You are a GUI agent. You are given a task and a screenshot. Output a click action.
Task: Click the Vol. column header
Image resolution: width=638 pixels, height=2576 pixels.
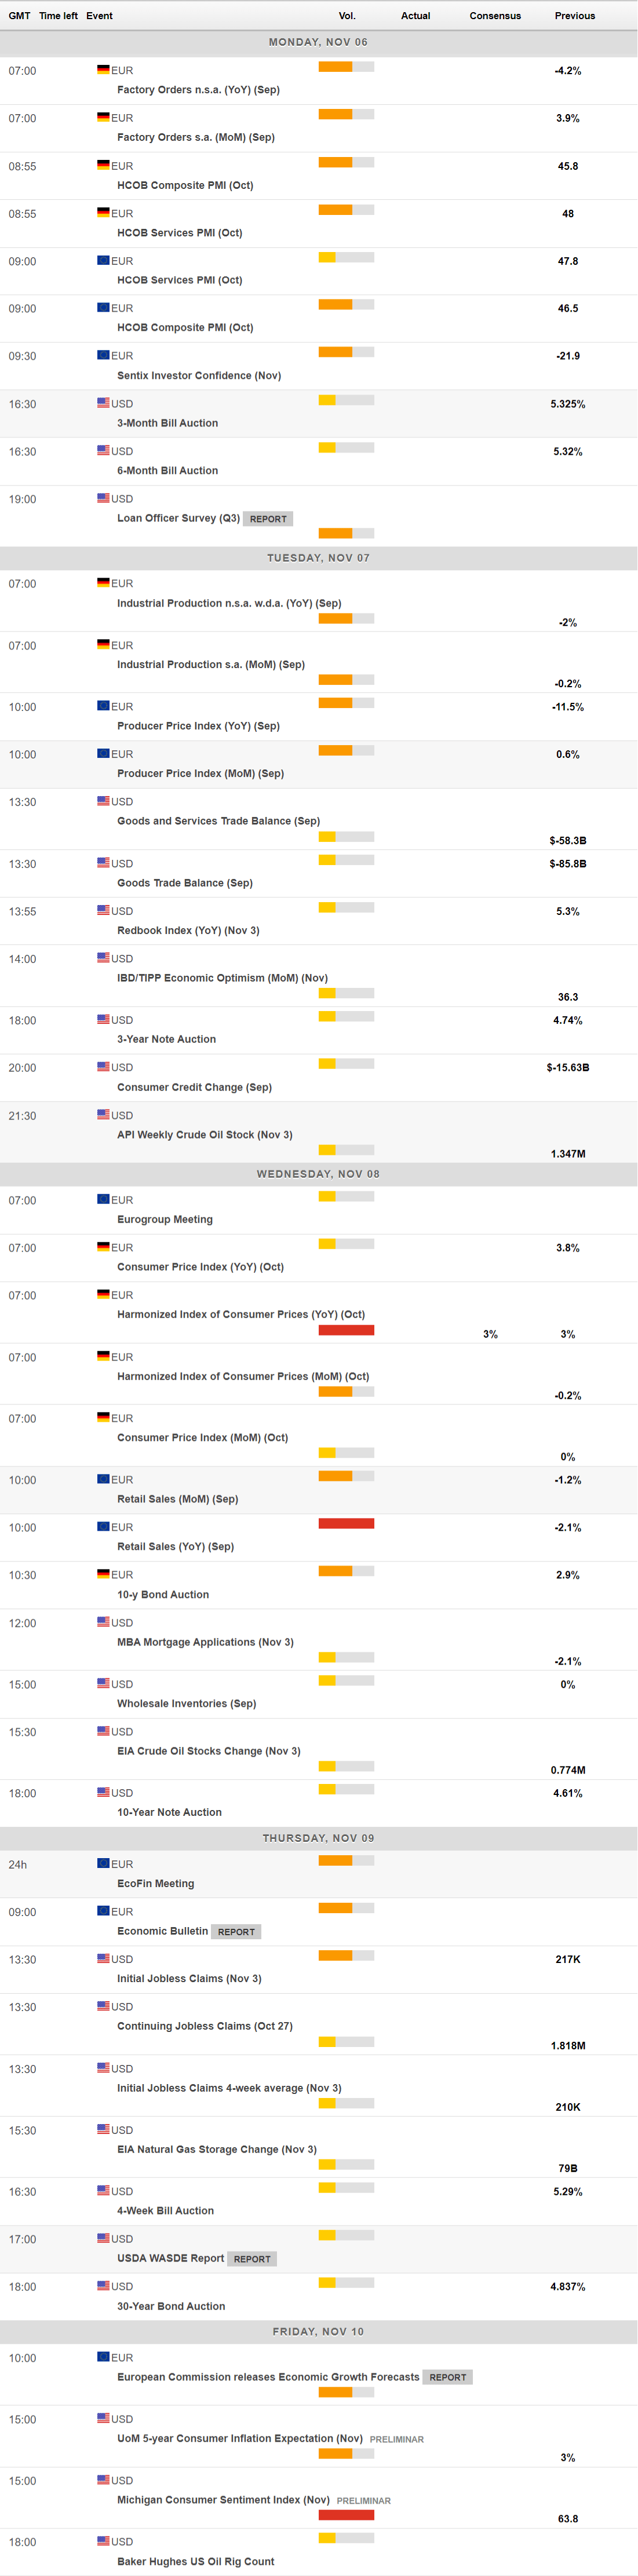[347, 16]
